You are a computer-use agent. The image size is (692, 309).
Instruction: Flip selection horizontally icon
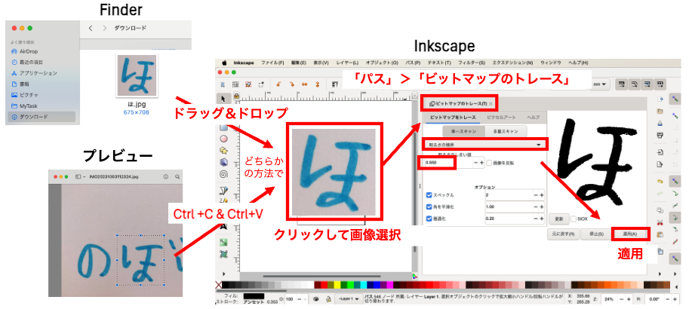304,84
